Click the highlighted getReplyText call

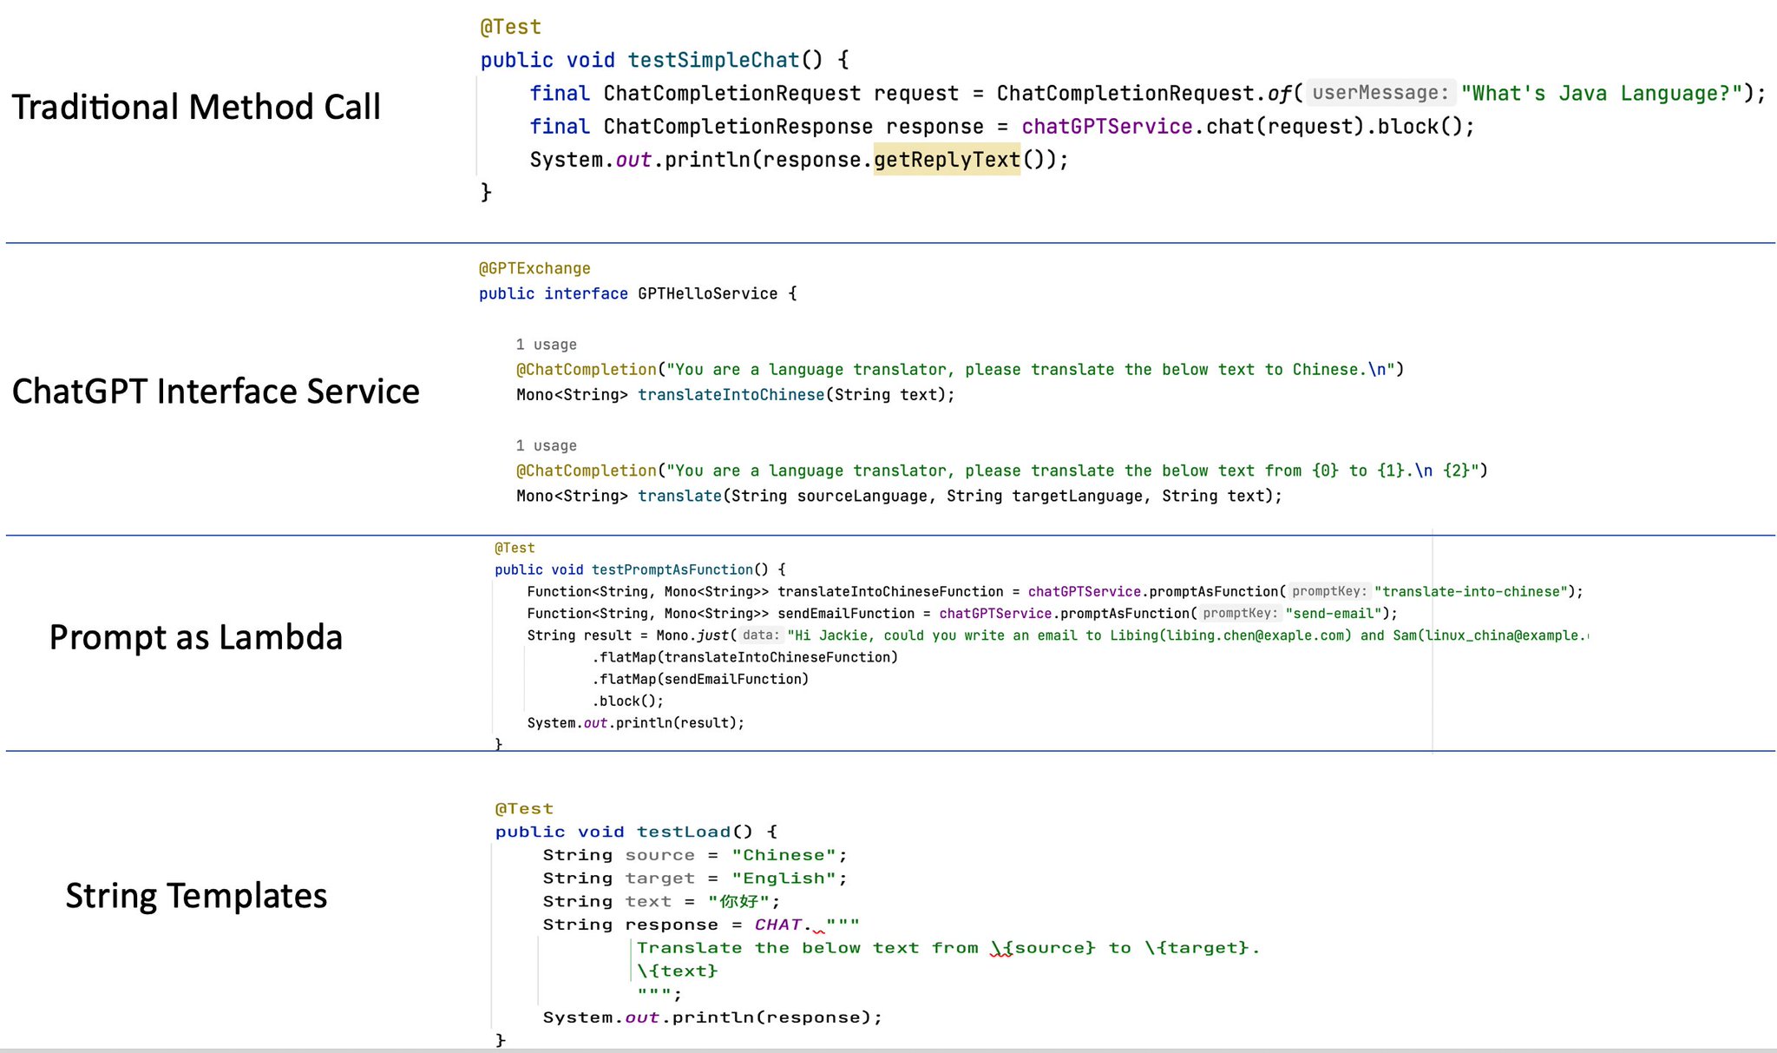(947, 160)
